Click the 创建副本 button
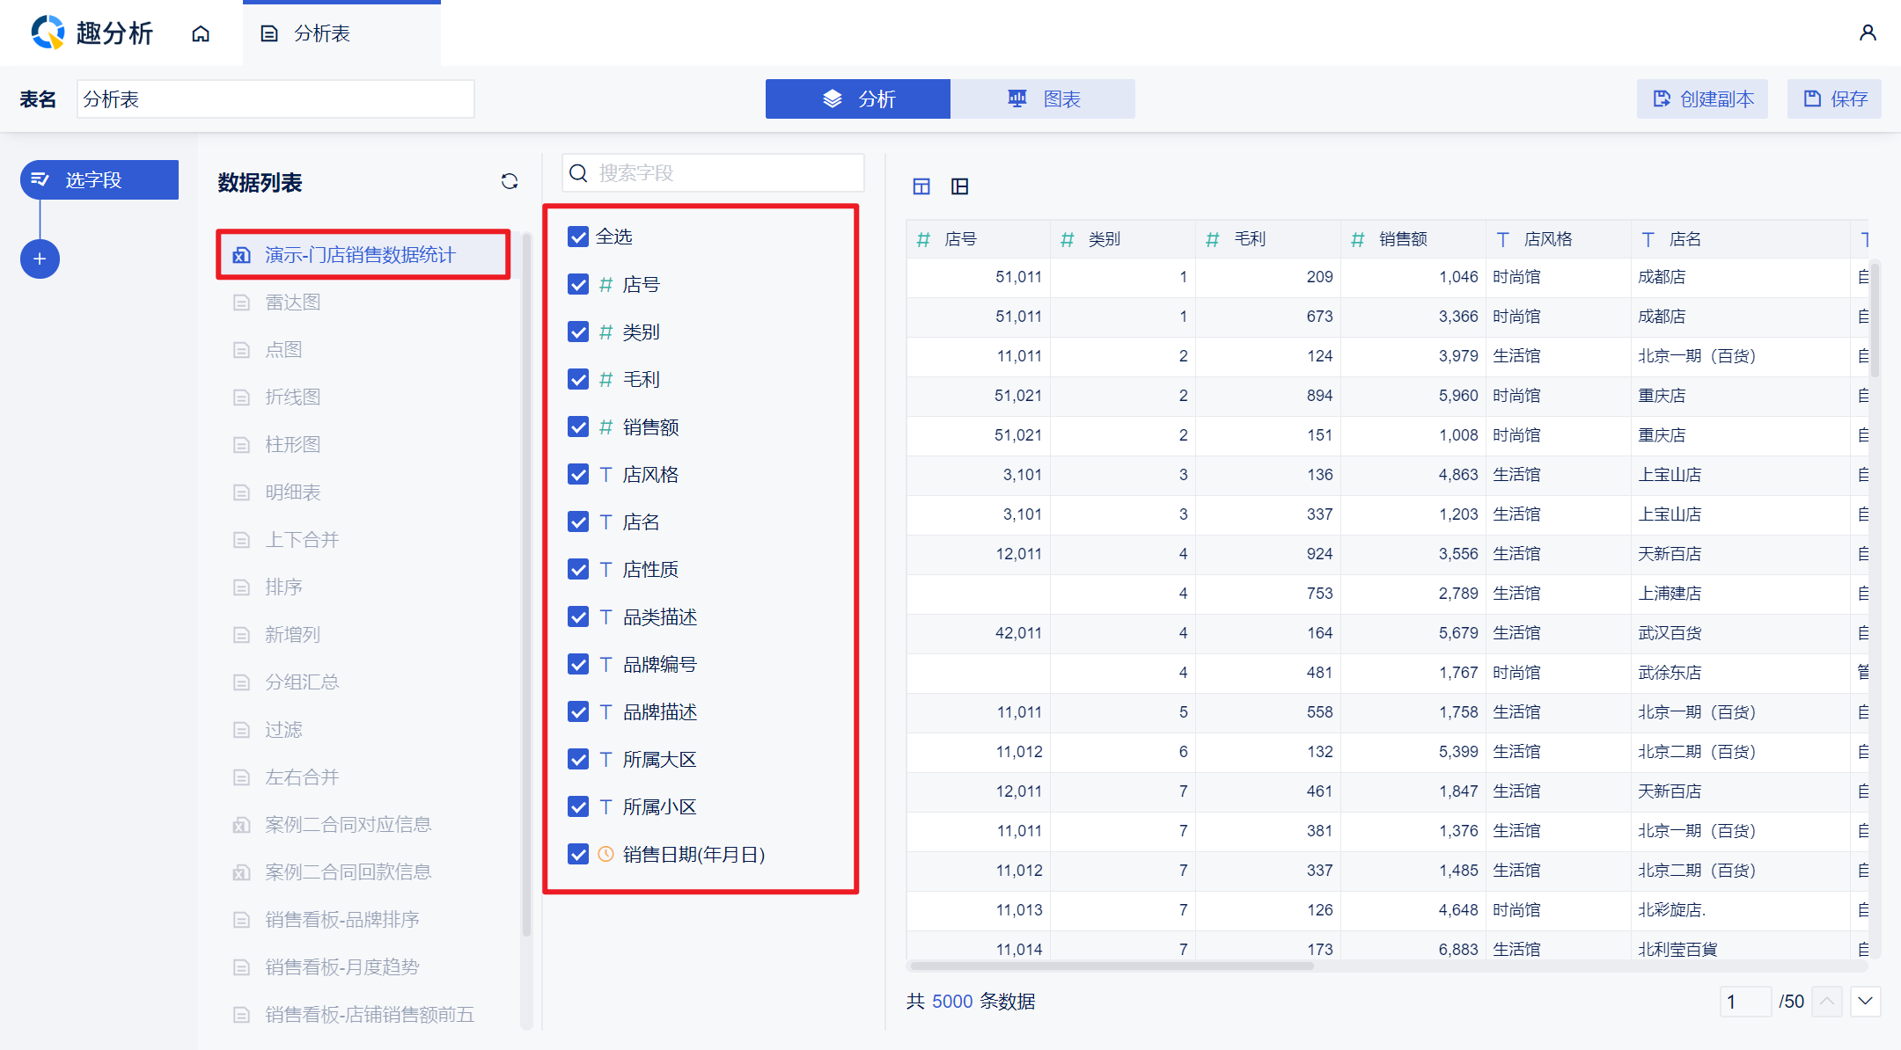This screenshot has width=1901, height=1050. point(1703,98)
